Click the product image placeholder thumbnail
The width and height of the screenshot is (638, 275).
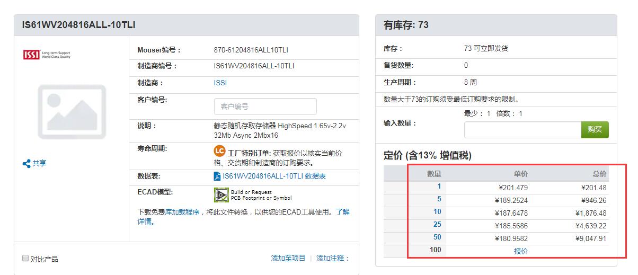pyautogui.click(x=72, y=112)
